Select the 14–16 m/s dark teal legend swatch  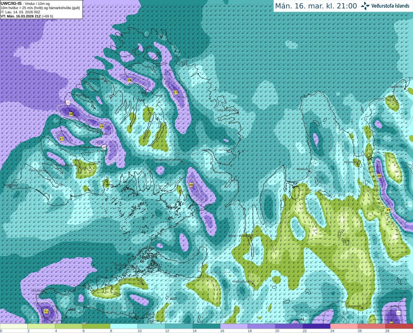[x=206, y=326]
